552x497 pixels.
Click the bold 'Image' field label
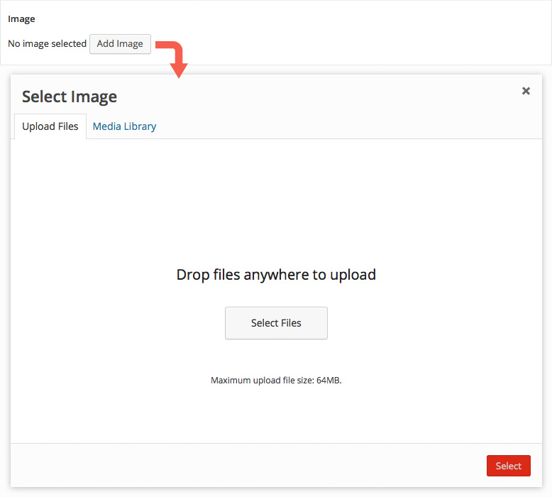pyautogui.click(x=21, y=19)
